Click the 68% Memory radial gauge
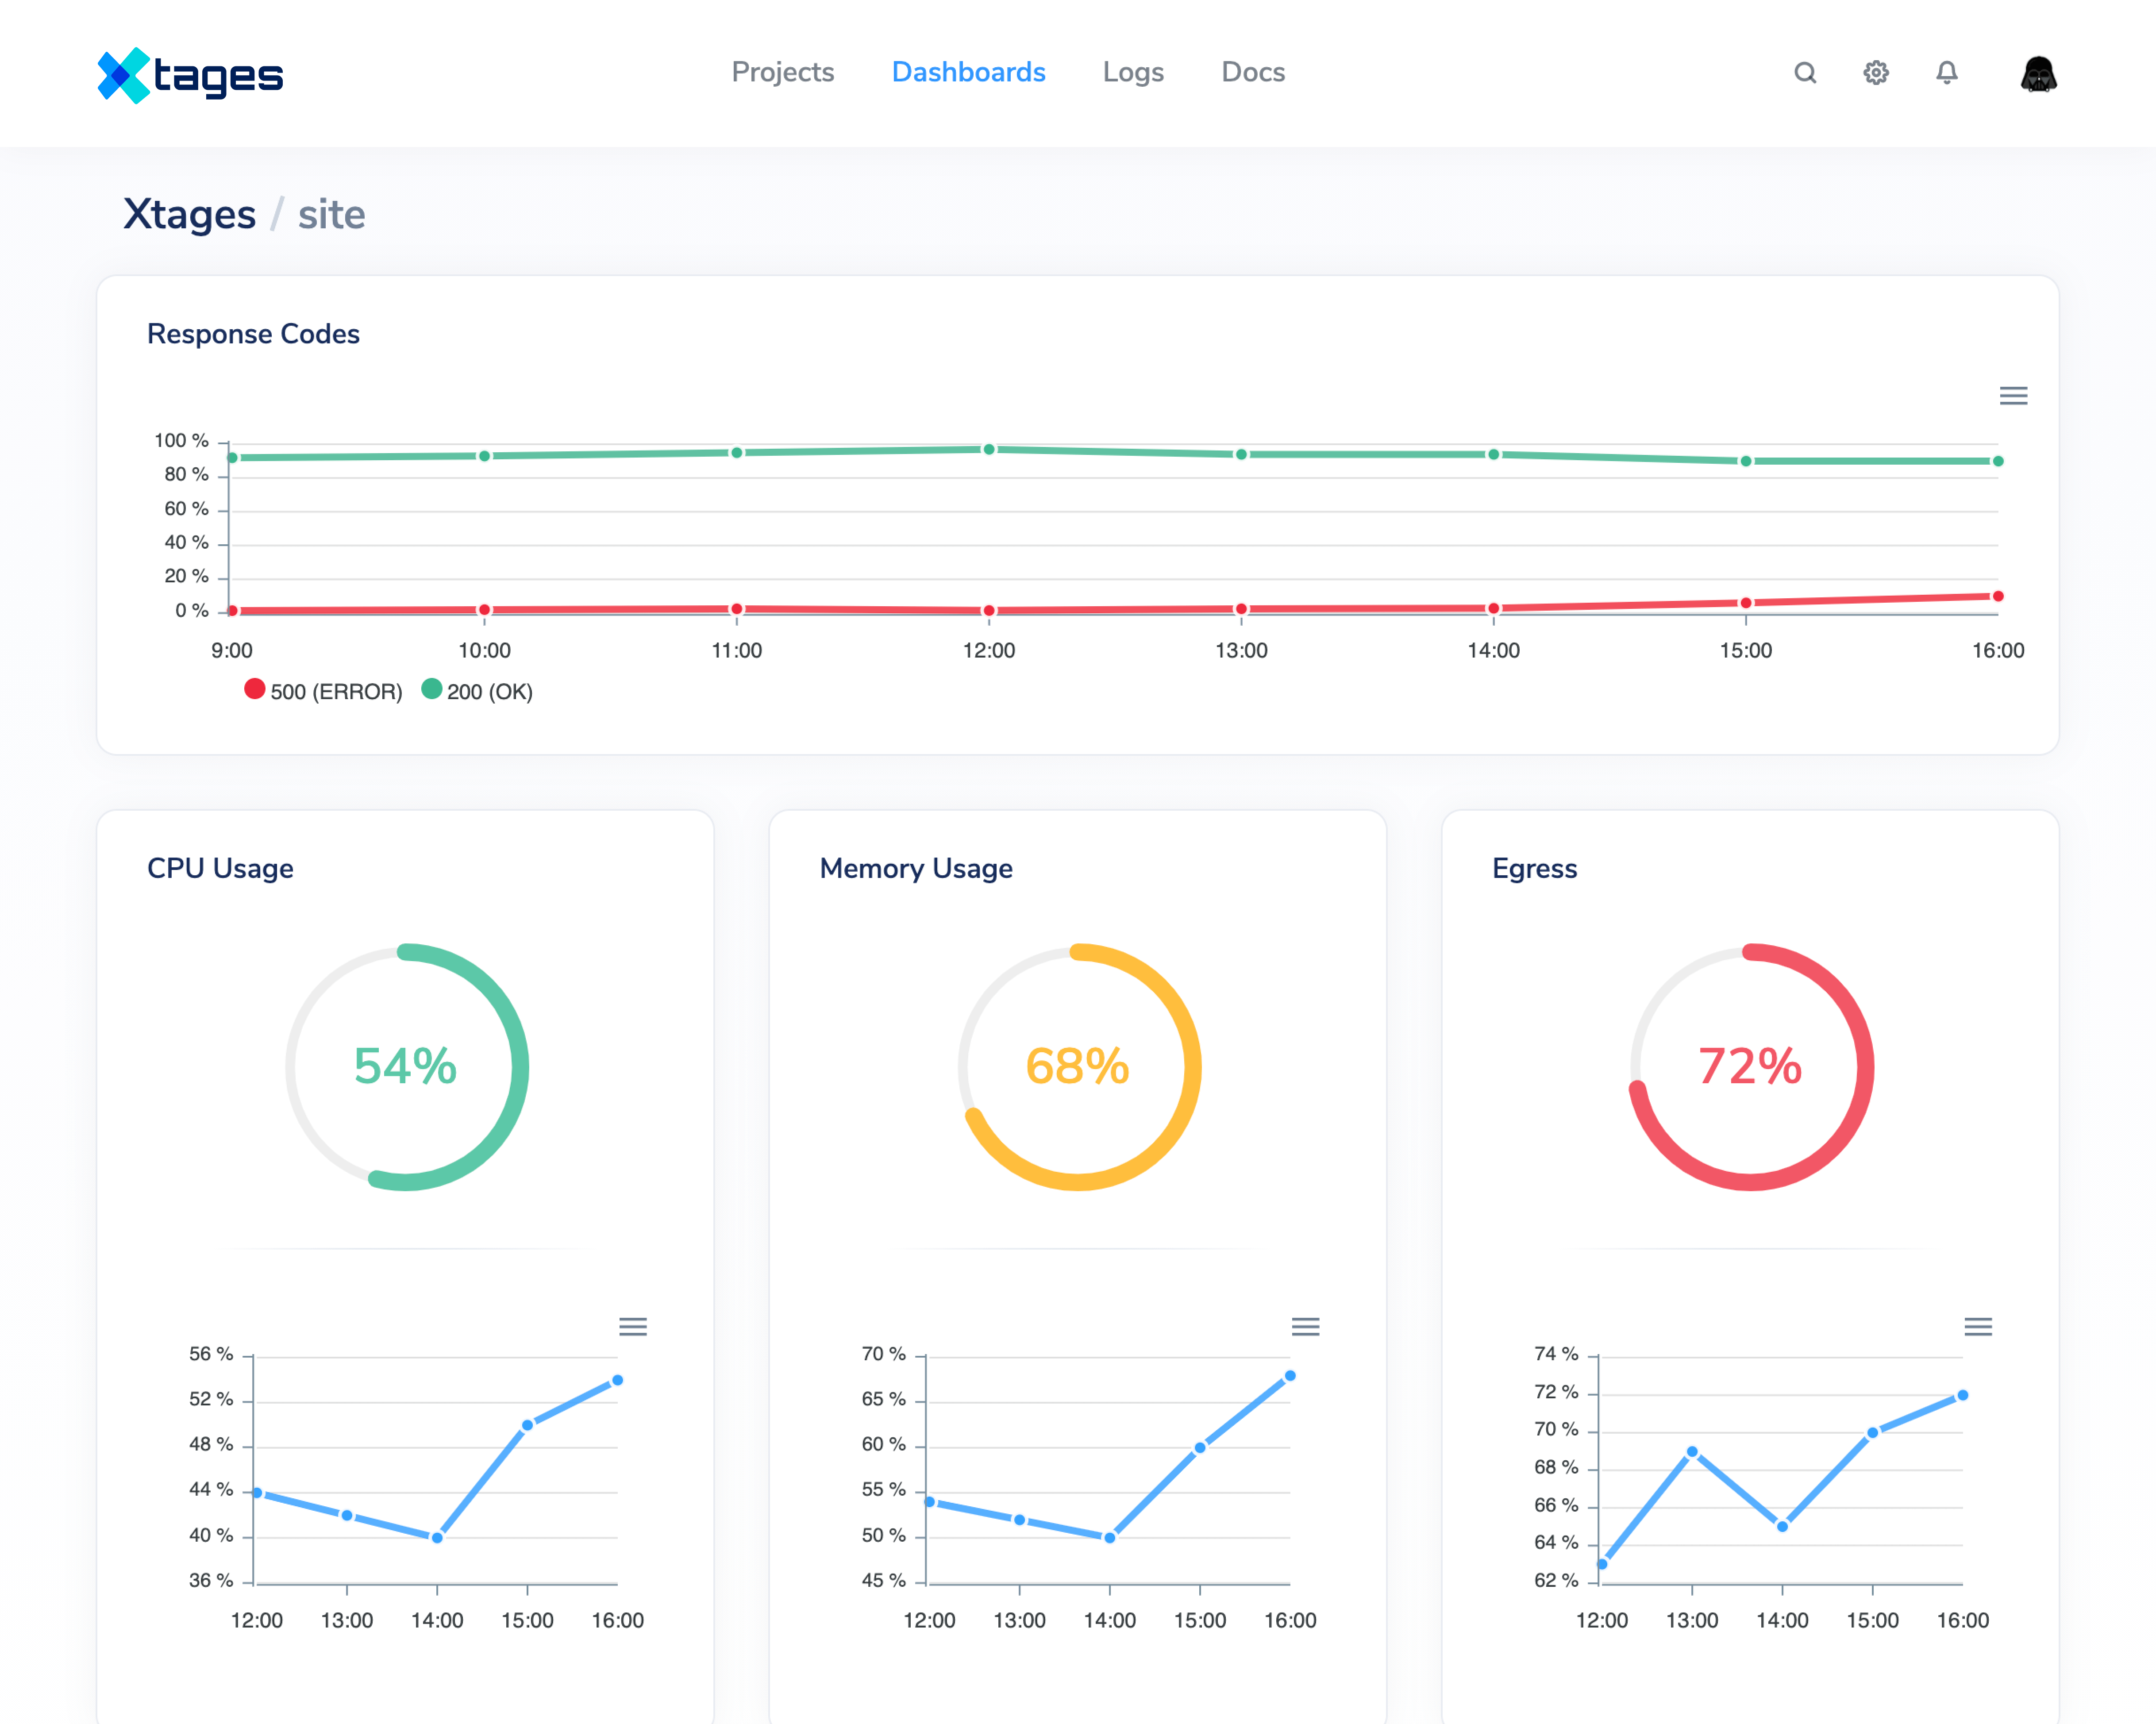Screen dimensions: 2156x1724 1078,1067
